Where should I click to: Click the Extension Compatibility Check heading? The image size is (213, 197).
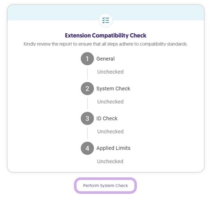click(106, 36)
